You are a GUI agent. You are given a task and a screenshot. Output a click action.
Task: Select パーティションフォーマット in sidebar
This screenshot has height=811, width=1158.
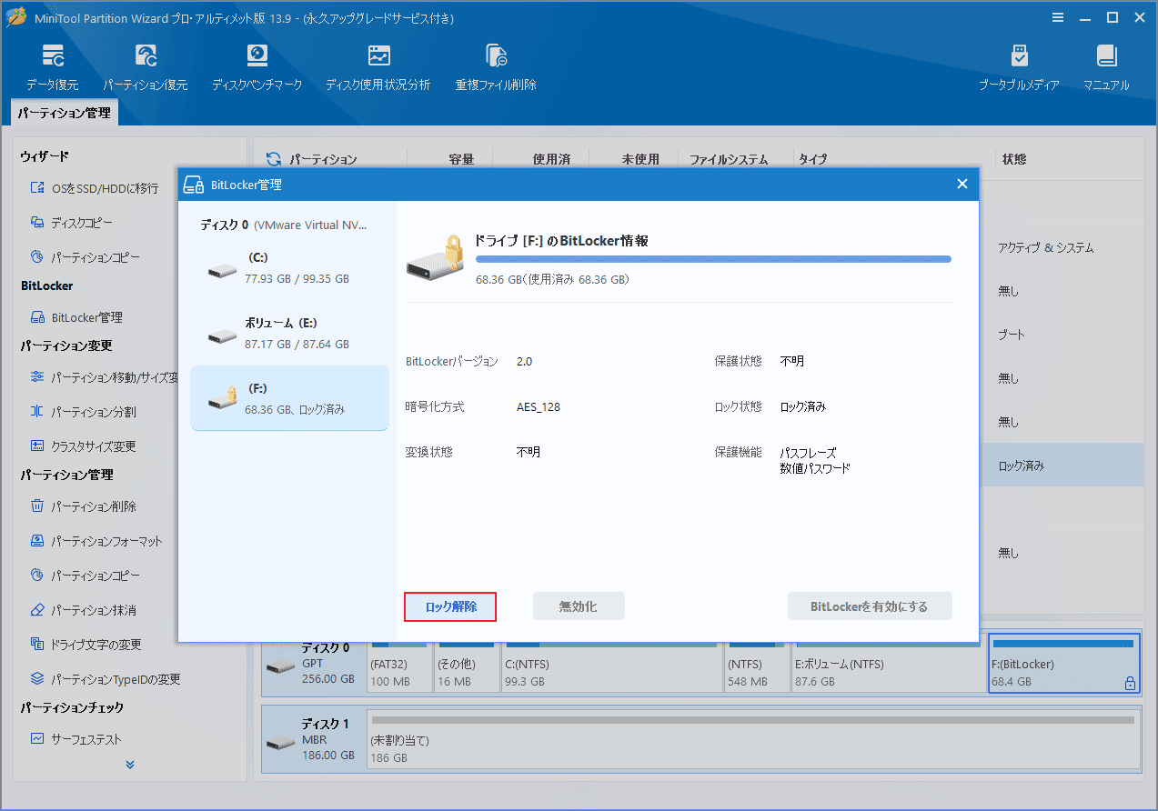[x=96, y=541]
